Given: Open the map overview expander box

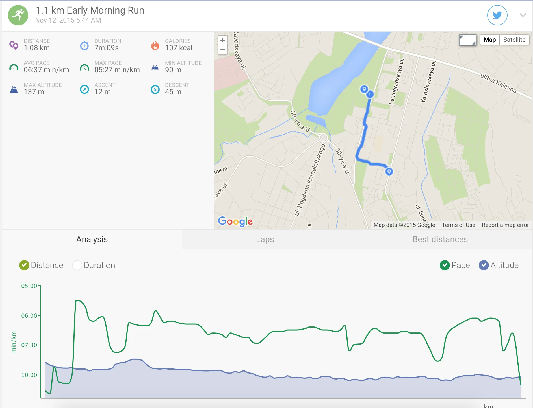Looking at the screenshot, I should pos(467,40).
